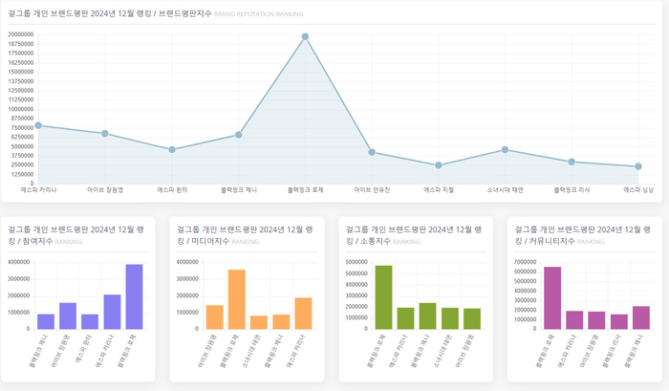Click the 20000000 y-axis value on line chart

coord(20,34)
